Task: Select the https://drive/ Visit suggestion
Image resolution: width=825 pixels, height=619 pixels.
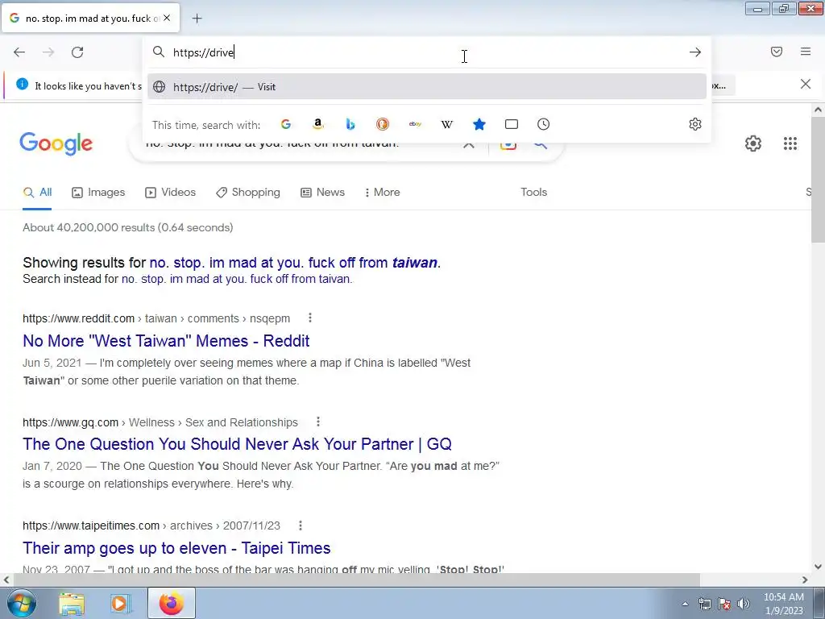Action: point(427,87)
